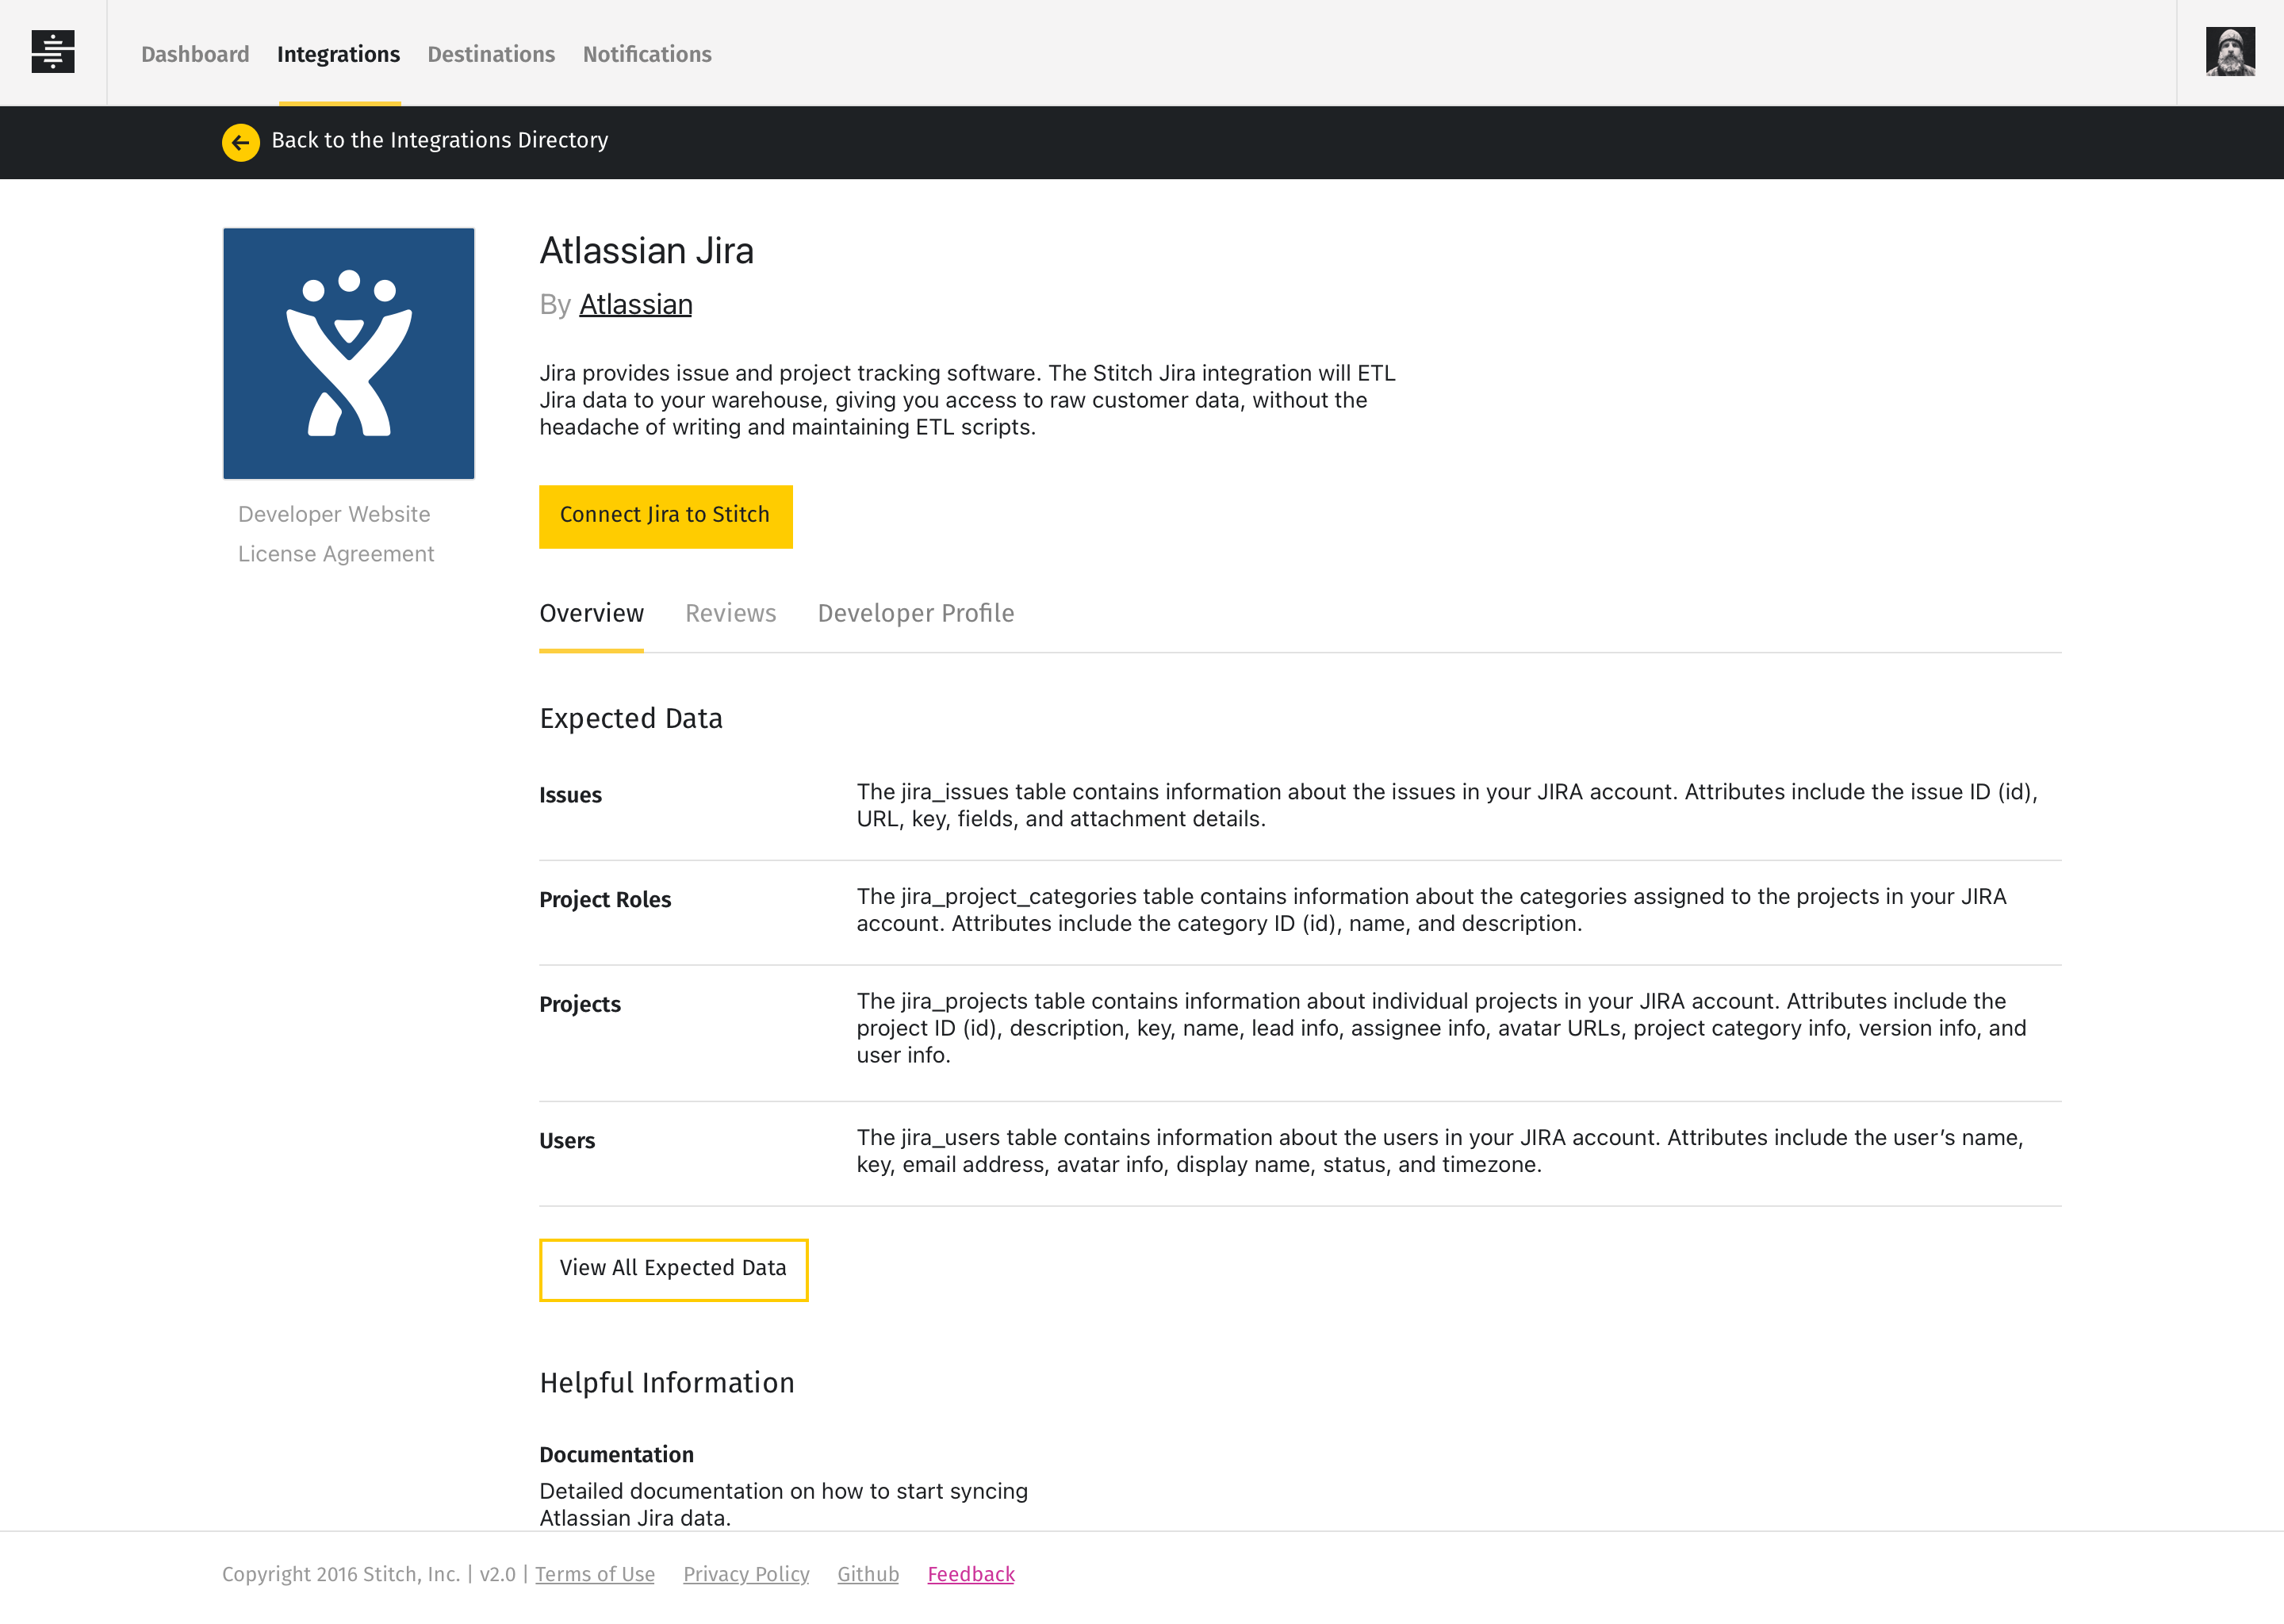2284x1624 pixels.
Task: Click Connect Jira to Stitch button
Action: click(x=666, y=516)
